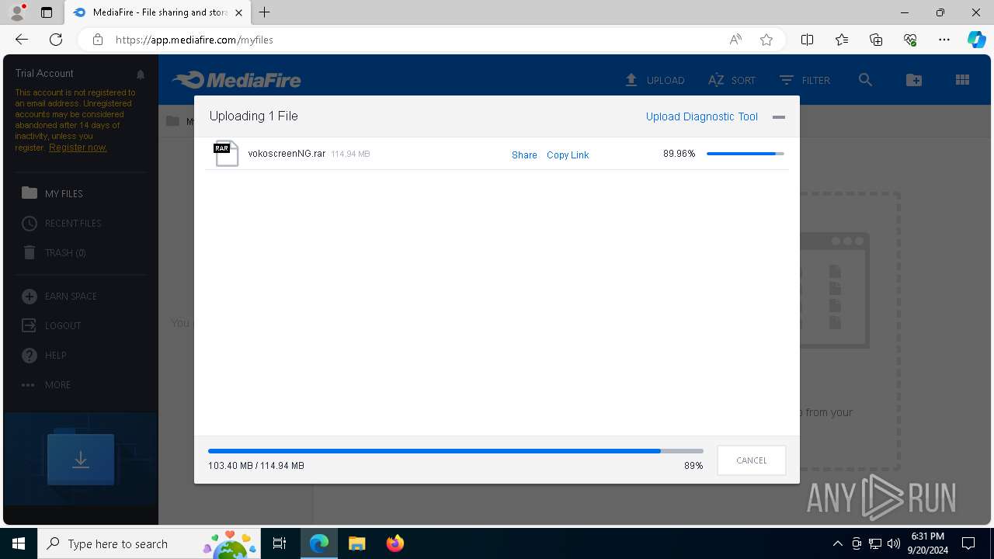Screen dimensions: 994x559
Task: Show hidden system tray icons
Action: 837,543
